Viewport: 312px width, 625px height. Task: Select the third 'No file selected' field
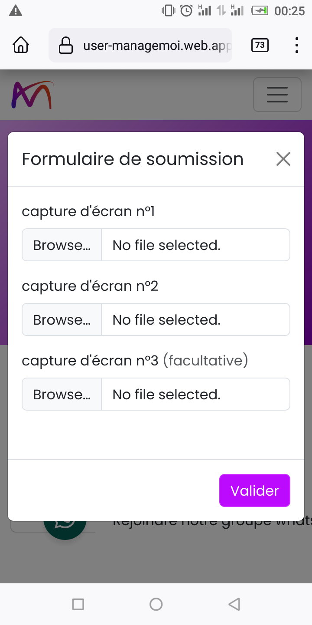tap(195, 395)
